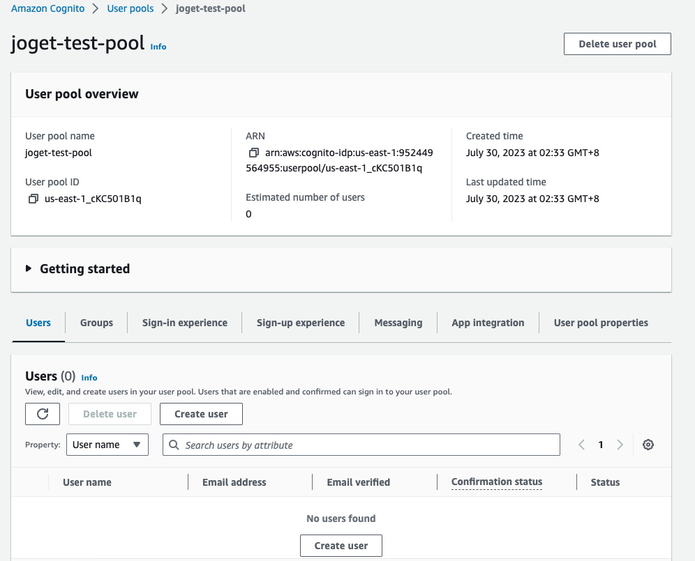Click the page number 1

(601, 445)
